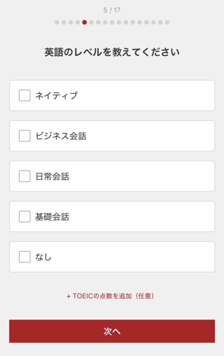The width and height of the screenshot is (224, 356).
Task: Tap the ビジネス会話 option label text
Action: pyautogui.click(x=61, y=136)
